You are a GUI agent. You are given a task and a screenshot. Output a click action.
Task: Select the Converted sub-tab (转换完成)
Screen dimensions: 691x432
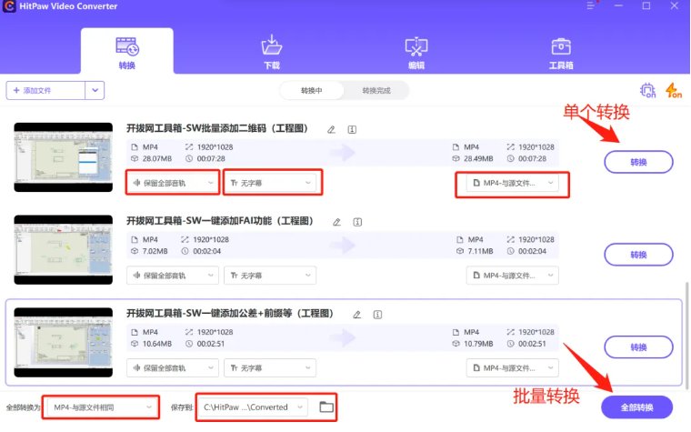pyautogui.click(x=376, y=90)
